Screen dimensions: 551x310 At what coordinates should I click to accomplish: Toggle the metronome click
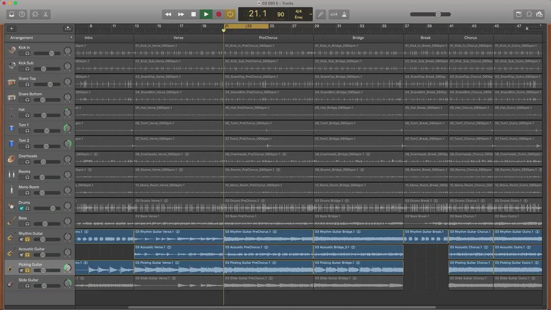click(x=345, y=14)
